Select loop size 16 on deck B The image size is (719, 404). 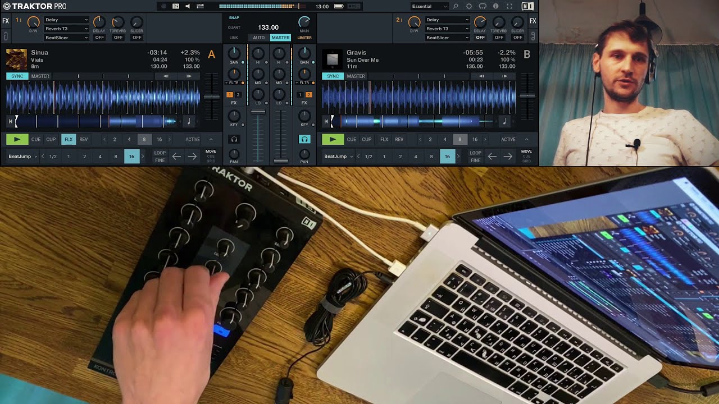[x=475, y=139]
